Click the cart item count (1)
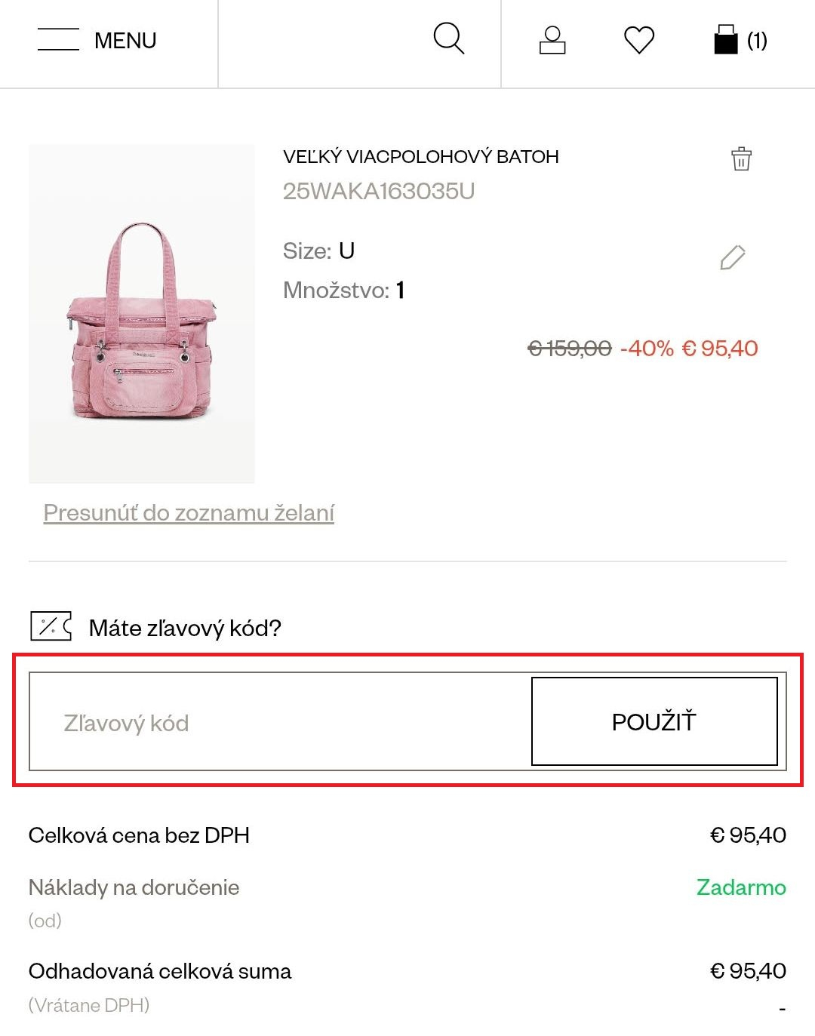This screenshot has width=815, height=1036. [x=758, y=42]
